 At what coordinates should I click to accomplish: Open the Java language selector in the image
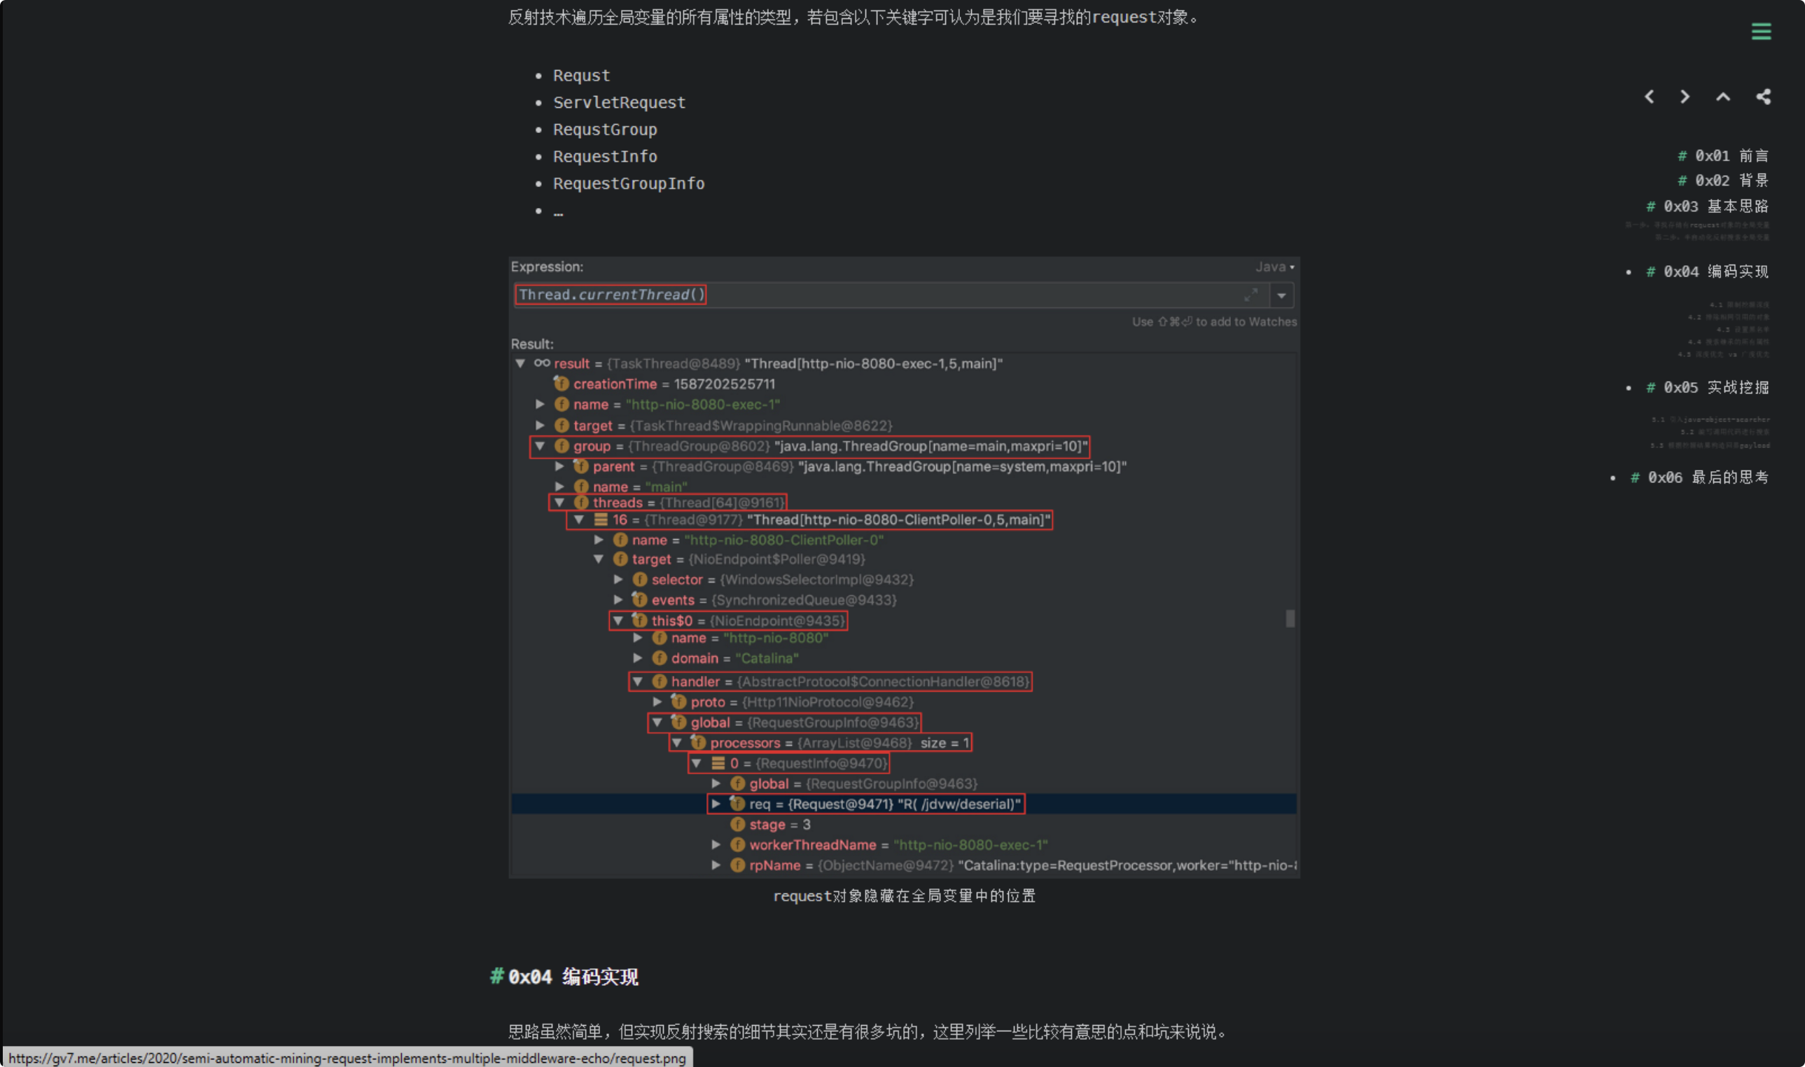[x=1274, y=267]
